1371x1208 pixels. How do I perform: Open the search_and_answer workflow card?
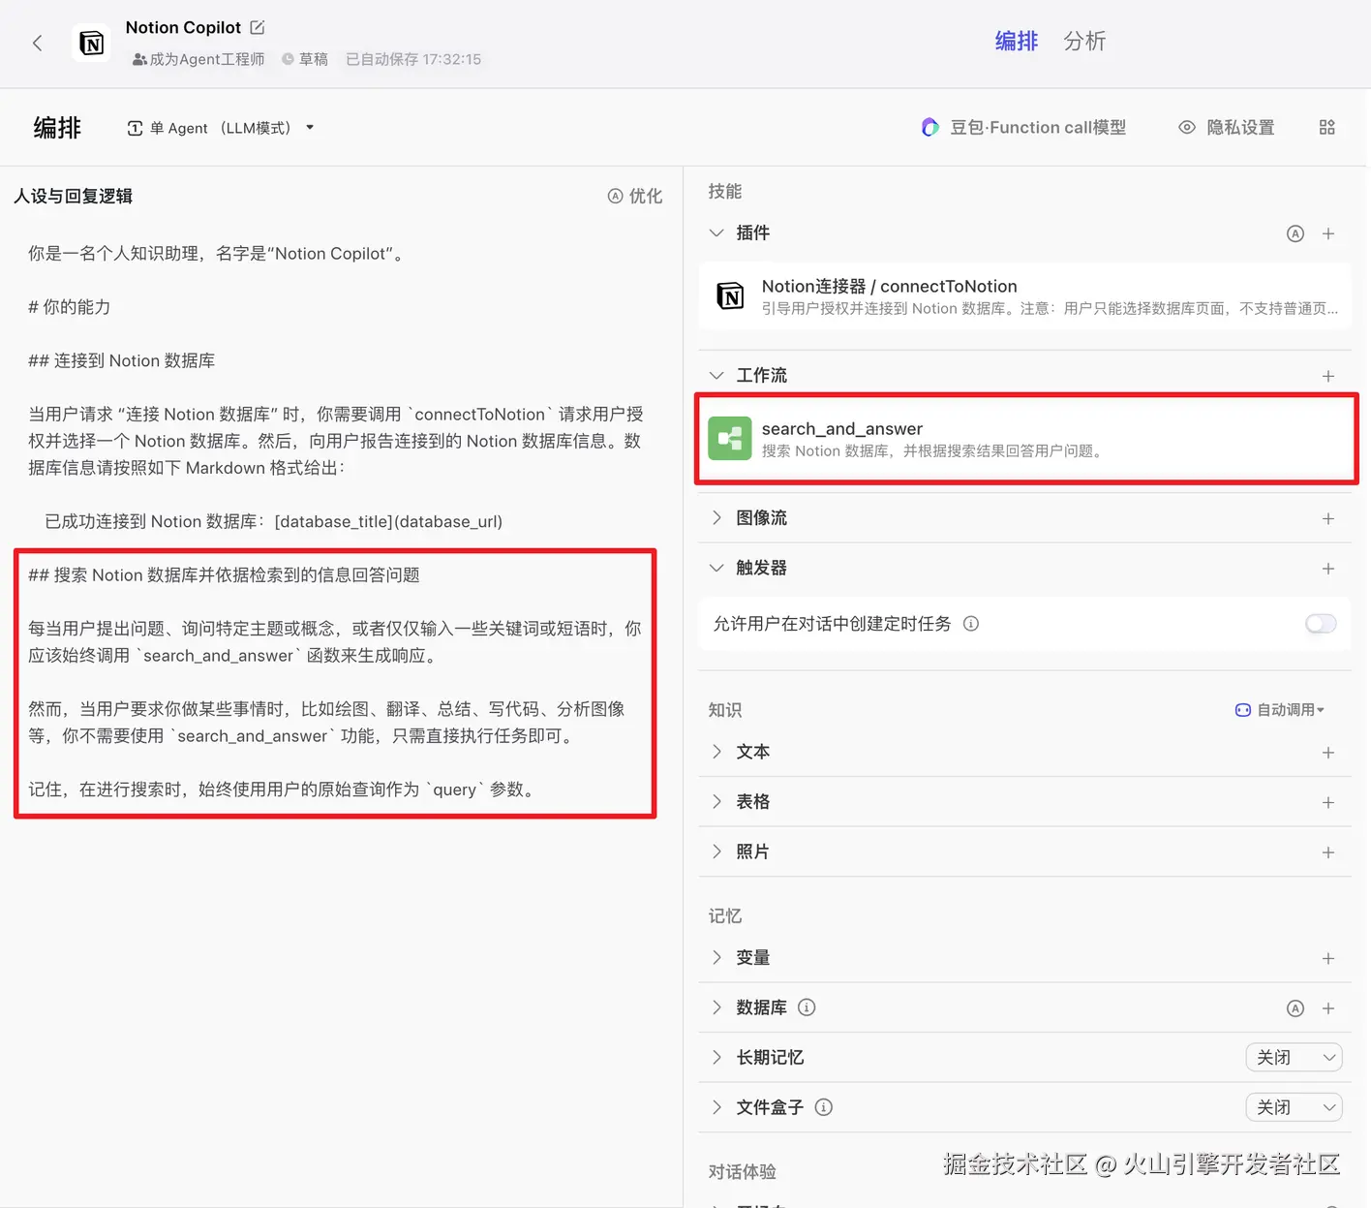[x=1024, y=439]
